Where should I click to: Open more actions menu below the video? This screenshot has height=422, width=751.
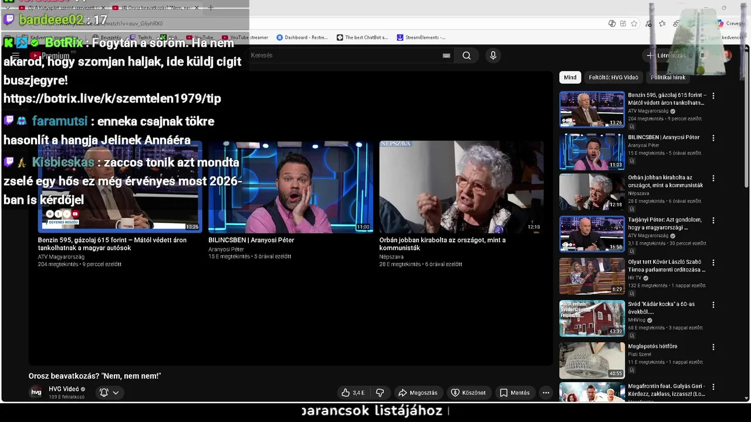pos(546,393)
